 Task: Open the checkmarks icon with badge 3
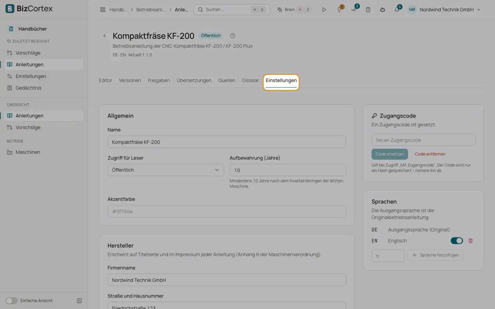coord(354,9)
